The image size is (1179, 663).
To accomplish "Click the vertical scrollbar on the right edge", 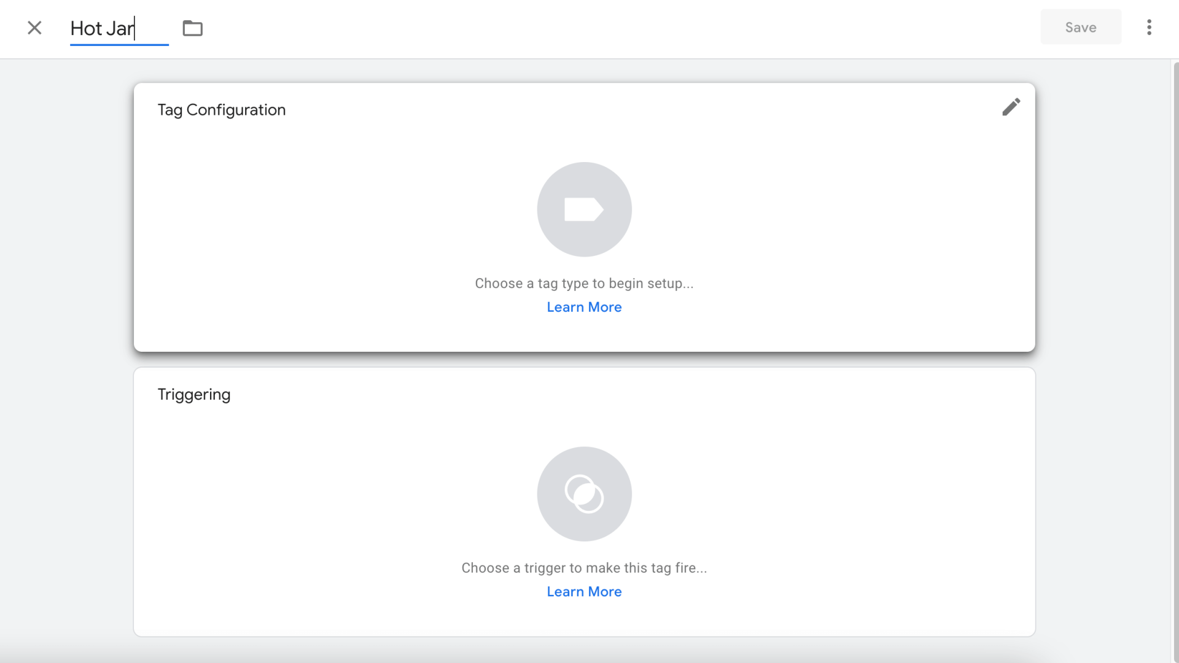I will pyautogui.click(x=1175, y=361).
